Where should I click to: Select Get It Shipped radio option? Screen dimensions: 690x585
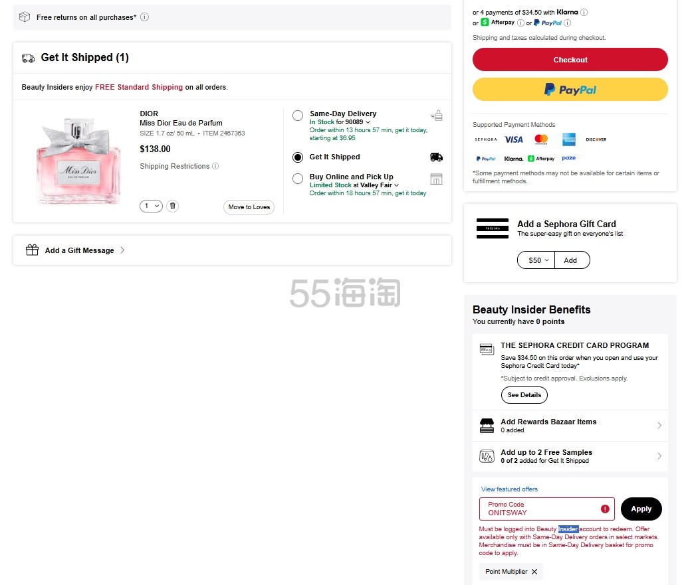pyautogui.click(x=298, y=157)
